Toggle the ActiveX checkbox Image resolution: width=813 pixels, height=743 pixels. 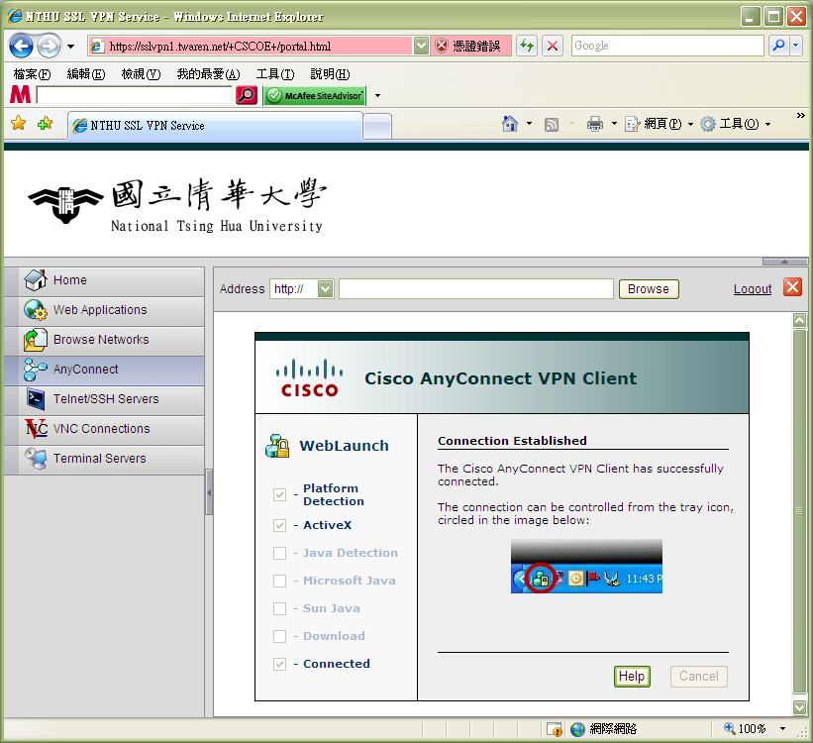(x=279, y=525)
